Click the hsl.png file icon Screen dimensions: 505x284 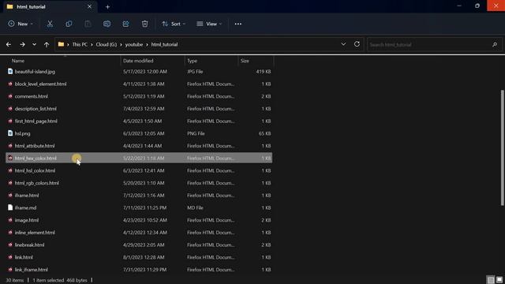pos(10,133)
